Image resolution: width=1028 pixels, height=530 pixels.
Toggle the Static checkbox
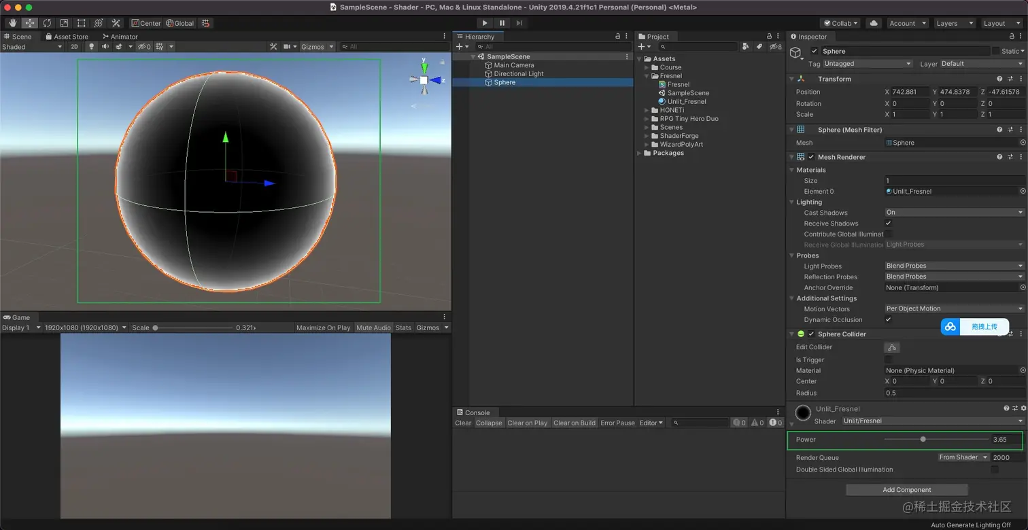(996, 51)
